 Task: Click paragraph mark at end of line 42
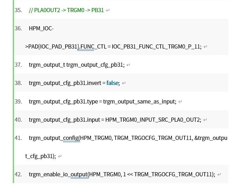[219, 174]
